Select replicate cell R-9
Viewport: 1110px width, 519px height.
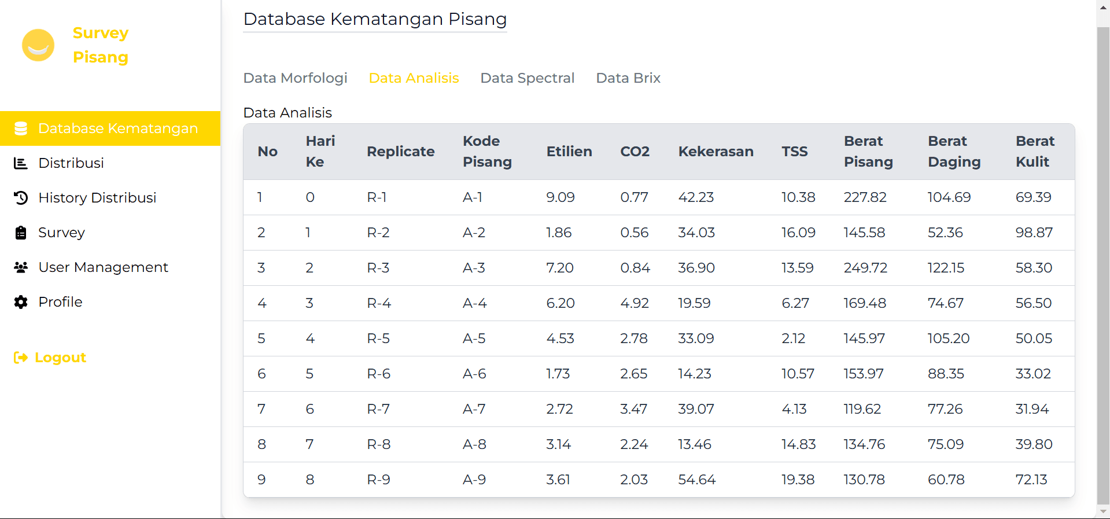coord(378,480)
